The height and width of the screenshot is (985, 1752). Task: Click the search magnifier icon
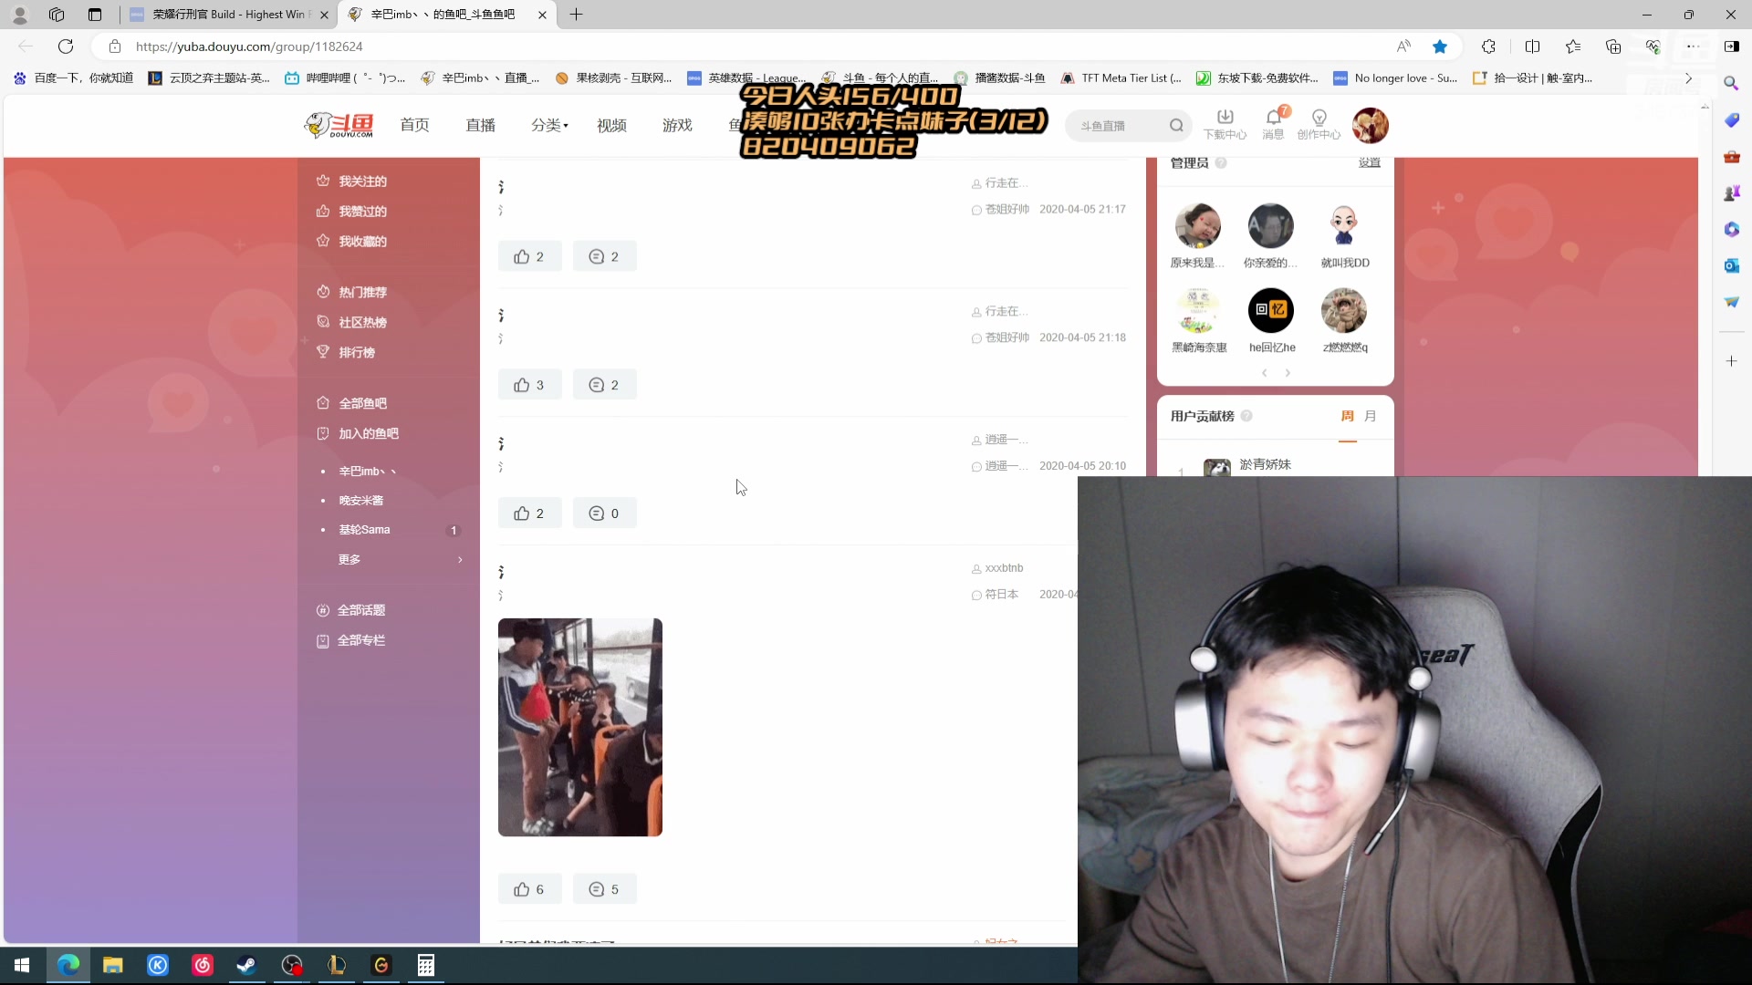point(1177,125)
